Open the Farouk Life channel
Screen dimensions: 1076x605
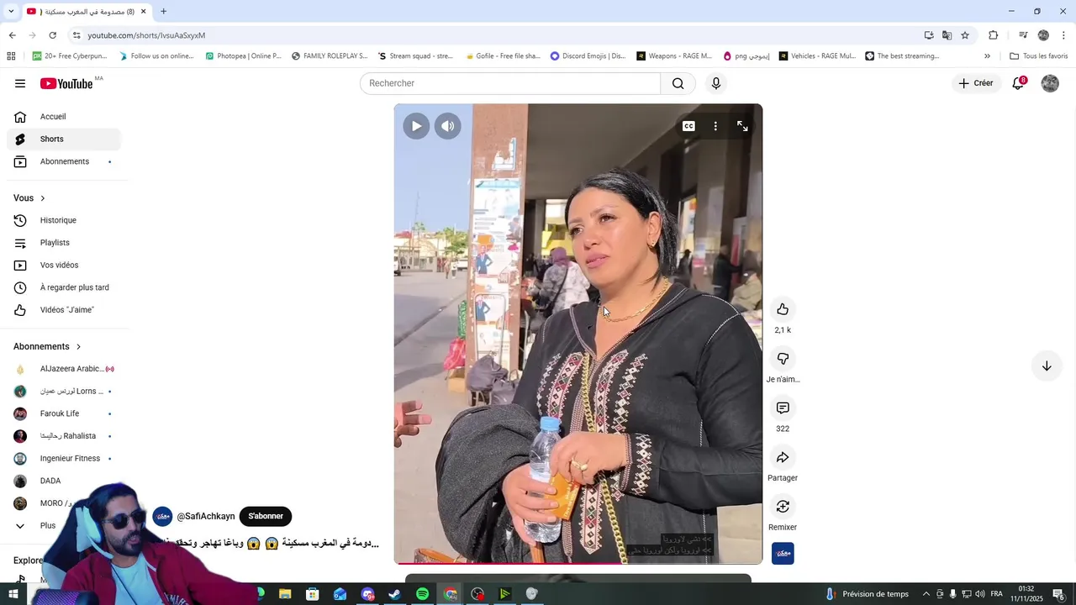[x=64, y=413]
